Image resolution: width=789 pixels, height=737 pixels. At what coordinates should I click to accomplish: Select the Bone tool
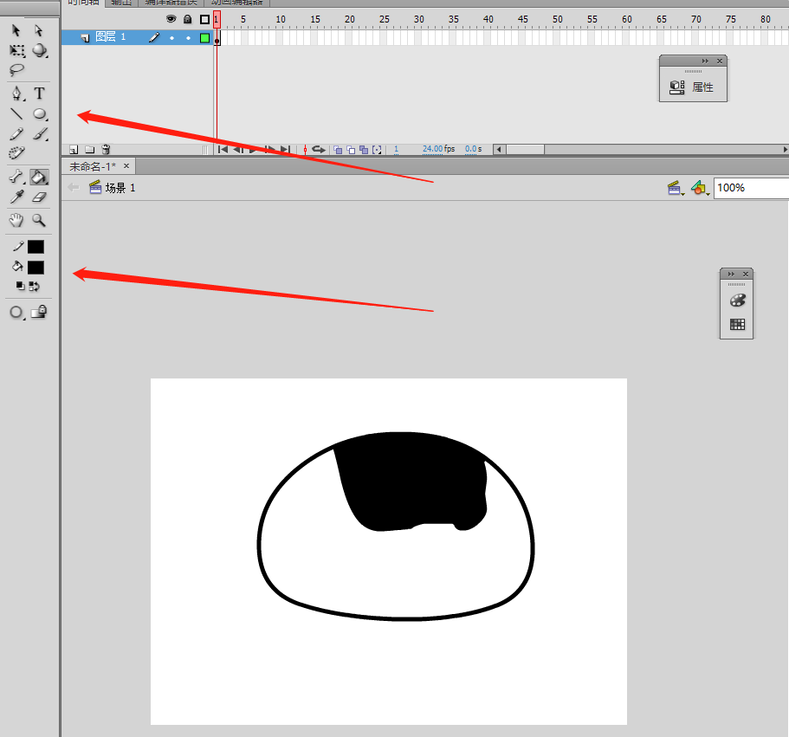point(16,177)
